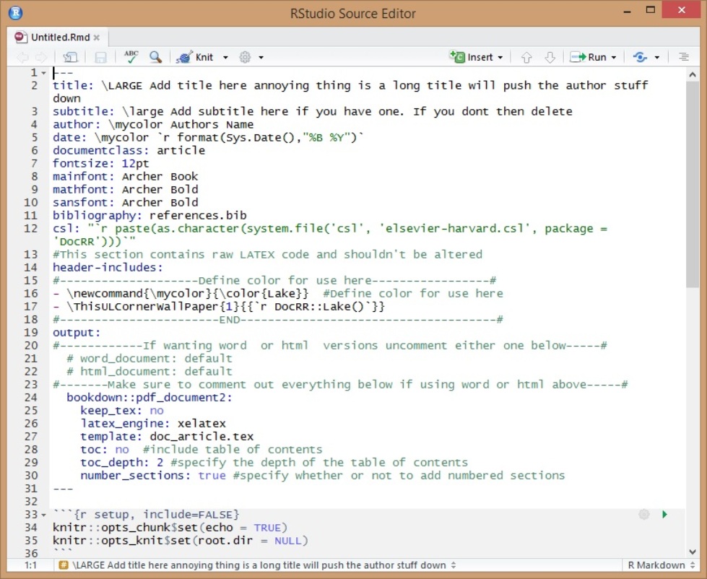
Task: Click 'bibliography: references.bib' text
Action: [x=149, y=215]
